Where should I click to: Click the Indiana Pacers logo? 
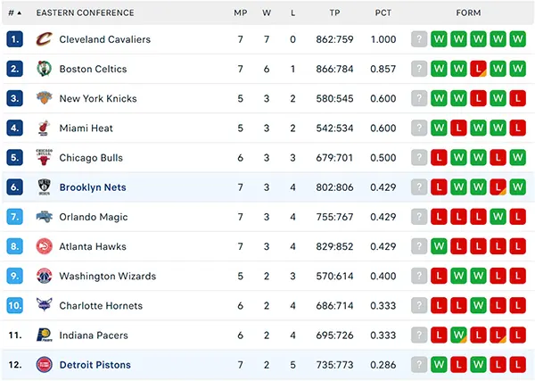click(44, 335)
